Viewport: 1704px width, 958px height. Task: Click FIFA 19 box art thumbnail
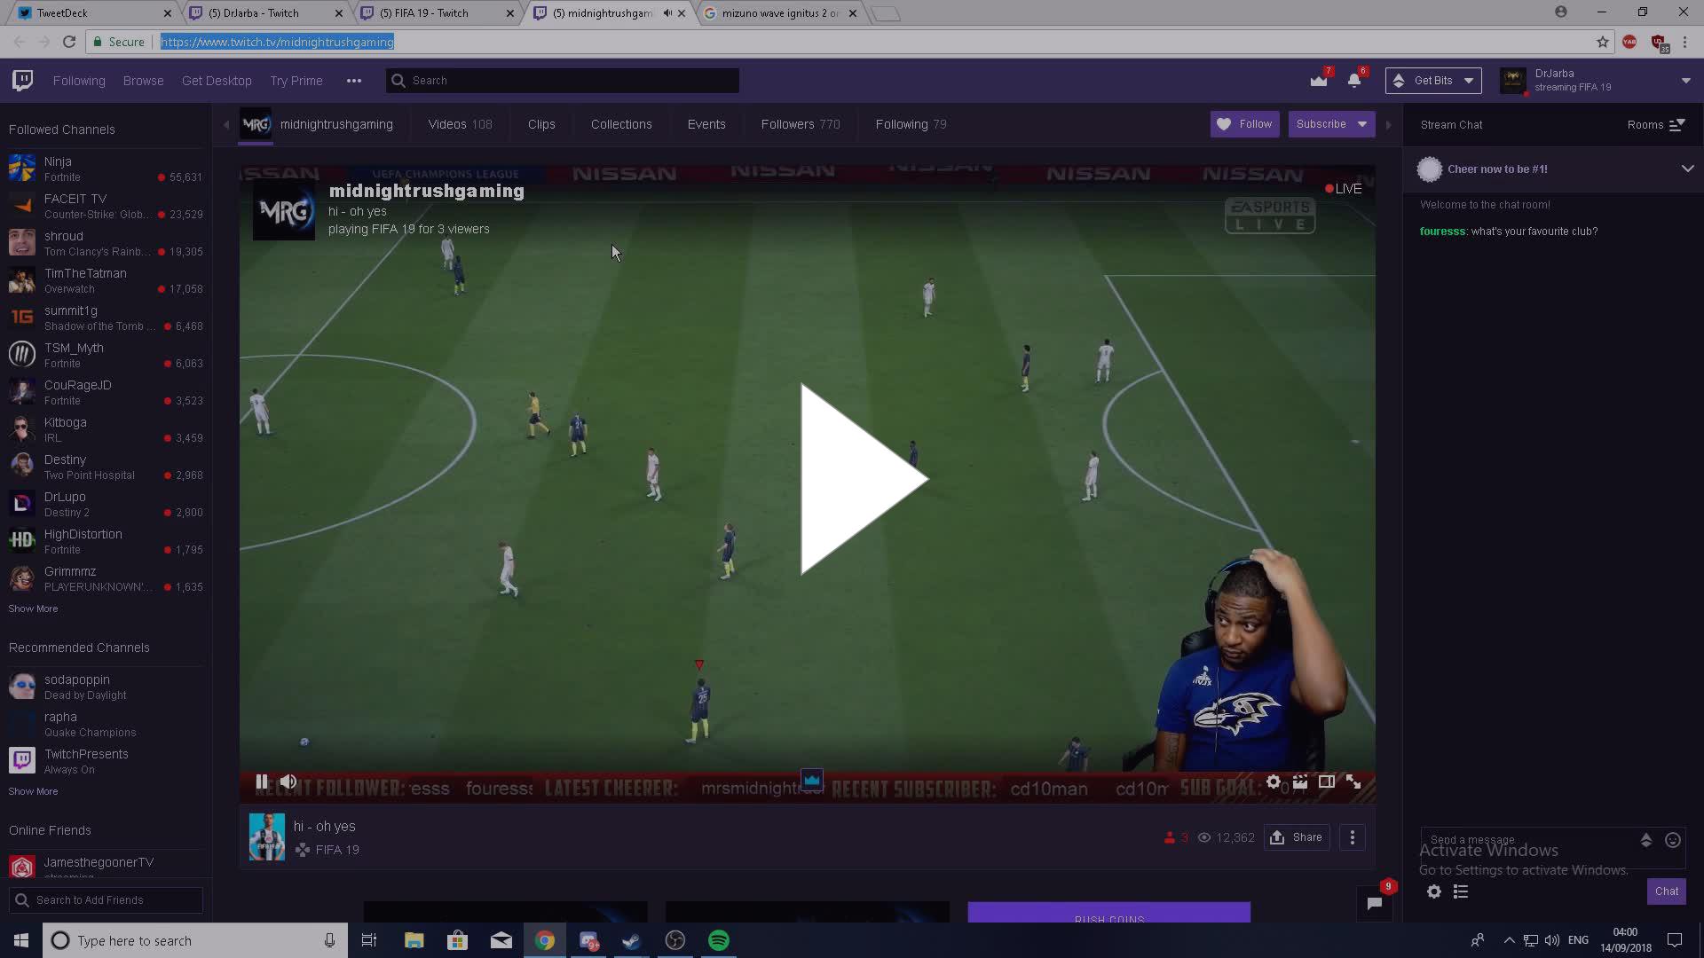[x=267, y=836]
